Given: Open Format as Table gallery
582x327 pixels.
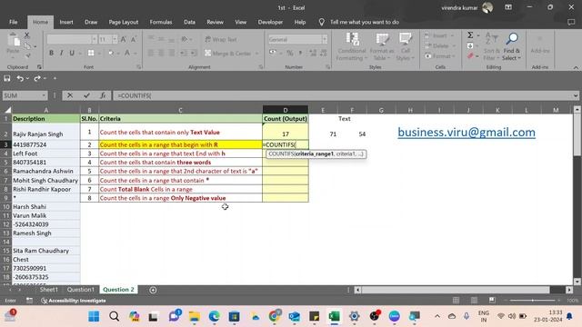Looking at the screenshot, I should (x=382, y=46).
